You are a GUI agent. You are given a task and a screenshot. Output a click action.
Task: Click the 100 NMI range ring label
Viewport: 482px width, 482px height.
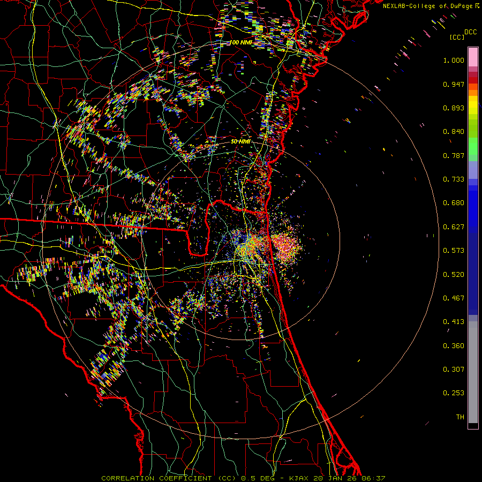pos(240,42)
